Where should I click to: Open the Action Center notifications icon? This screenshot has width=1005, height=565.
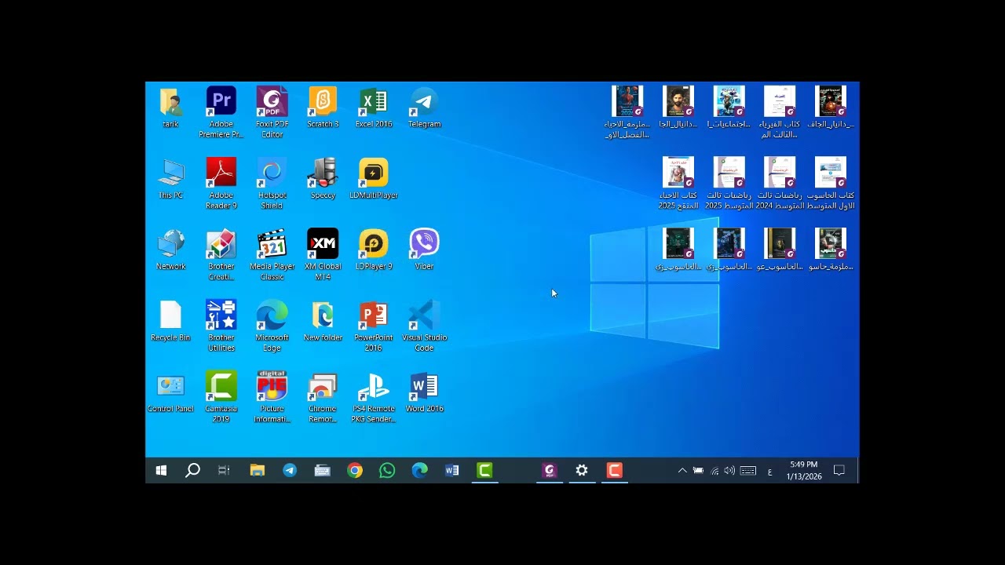(x=839, y=471)
